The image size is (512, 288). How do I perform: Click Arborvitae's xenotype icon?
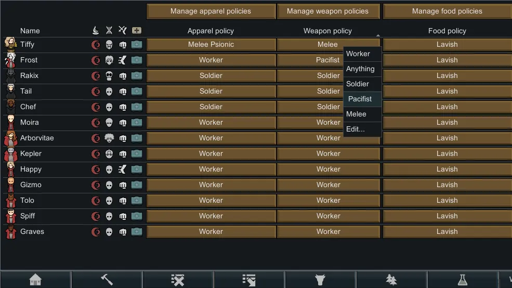pos(109,138)
